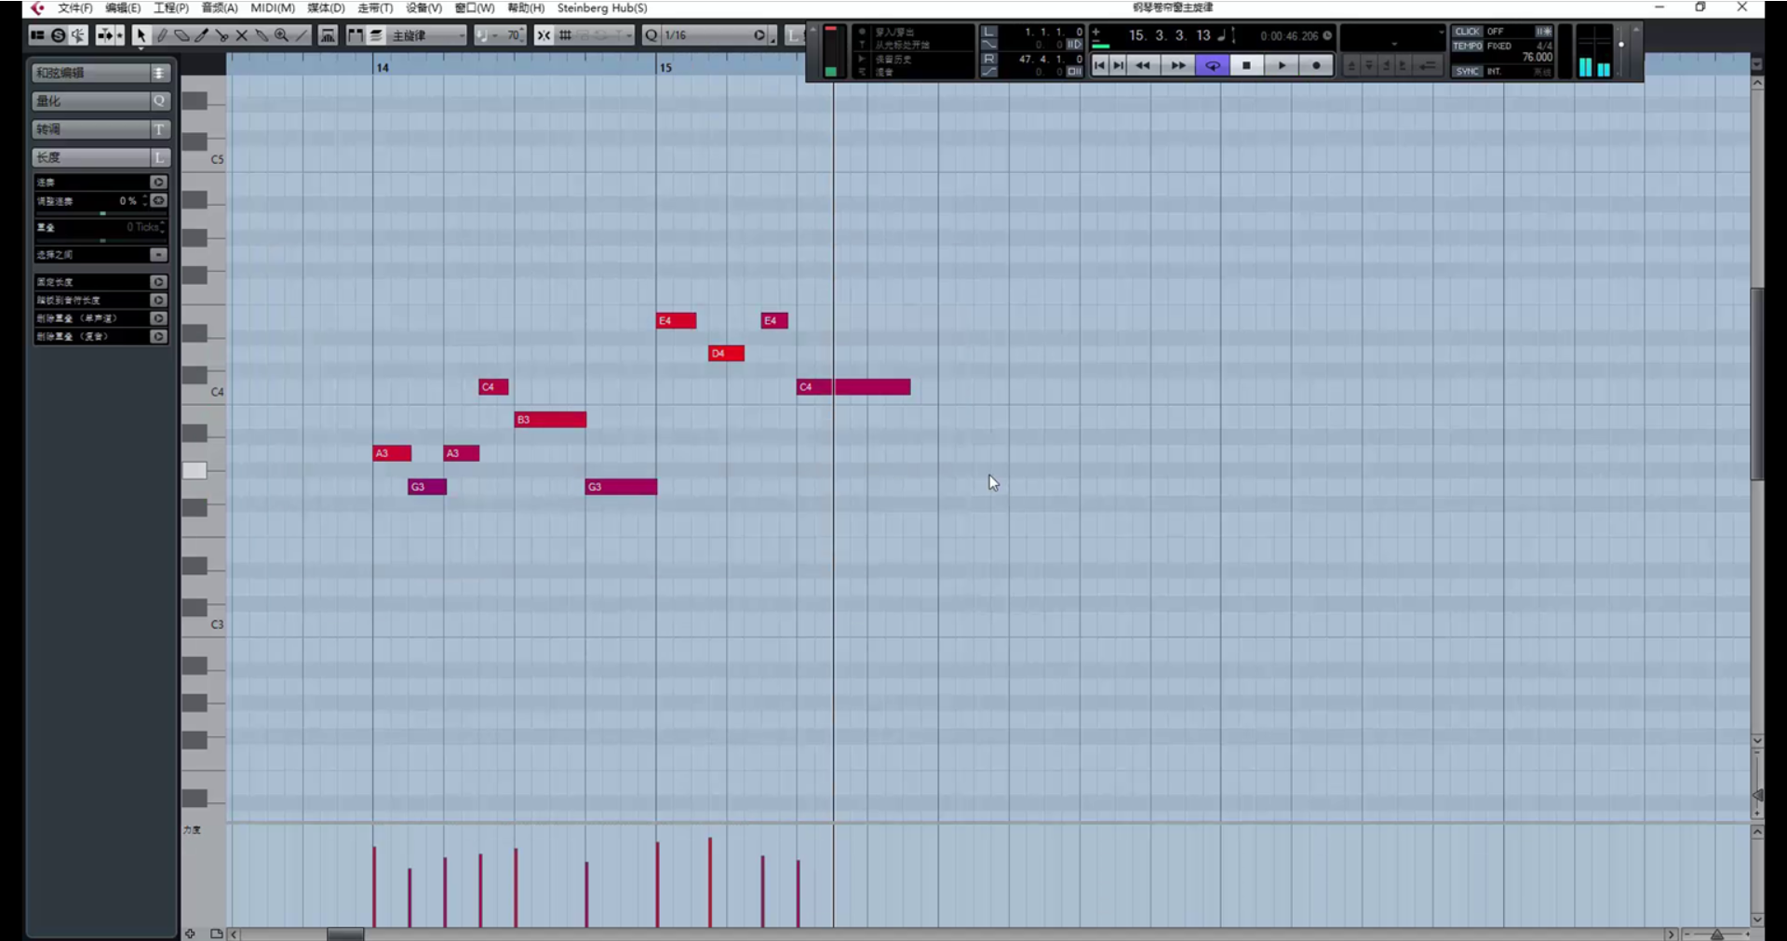Select the Erase tool
The width and height of the screenshot is (1787, 941).
coord(181,35)
